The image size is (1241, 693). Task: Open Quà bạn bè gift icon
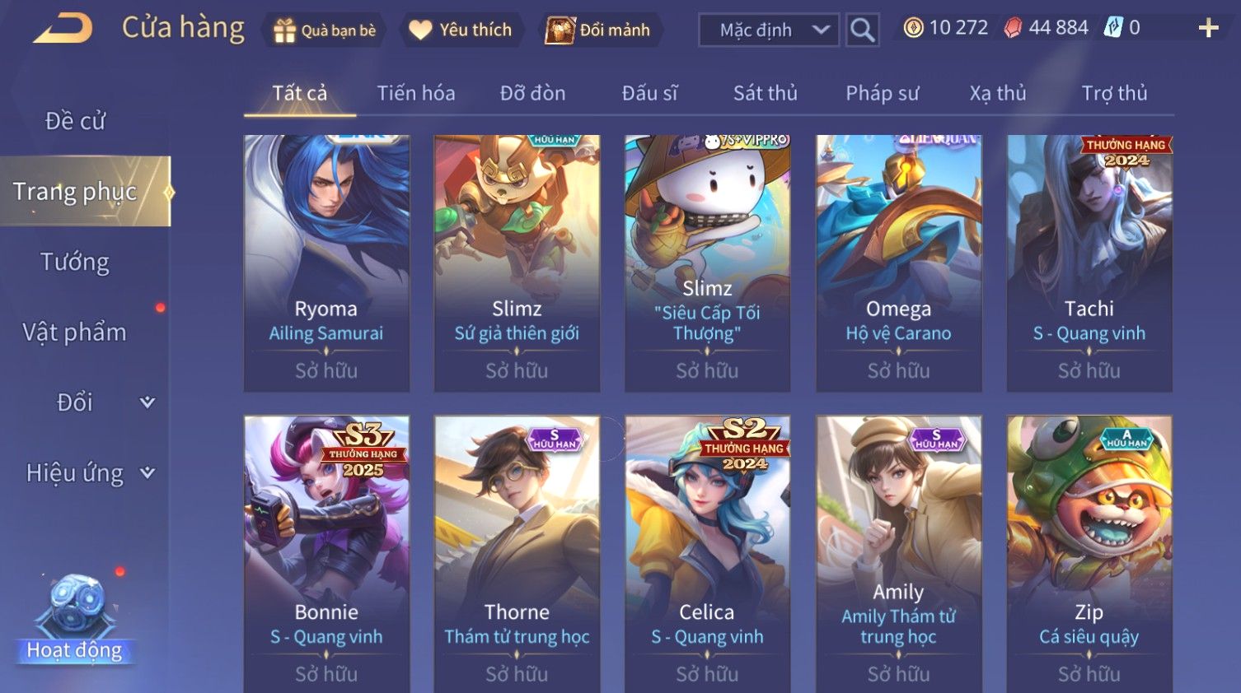285,30
